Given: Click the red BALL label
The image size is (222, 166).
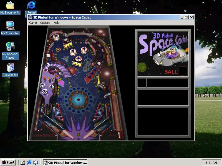Looking at the screenshot, I should point(171,72).
